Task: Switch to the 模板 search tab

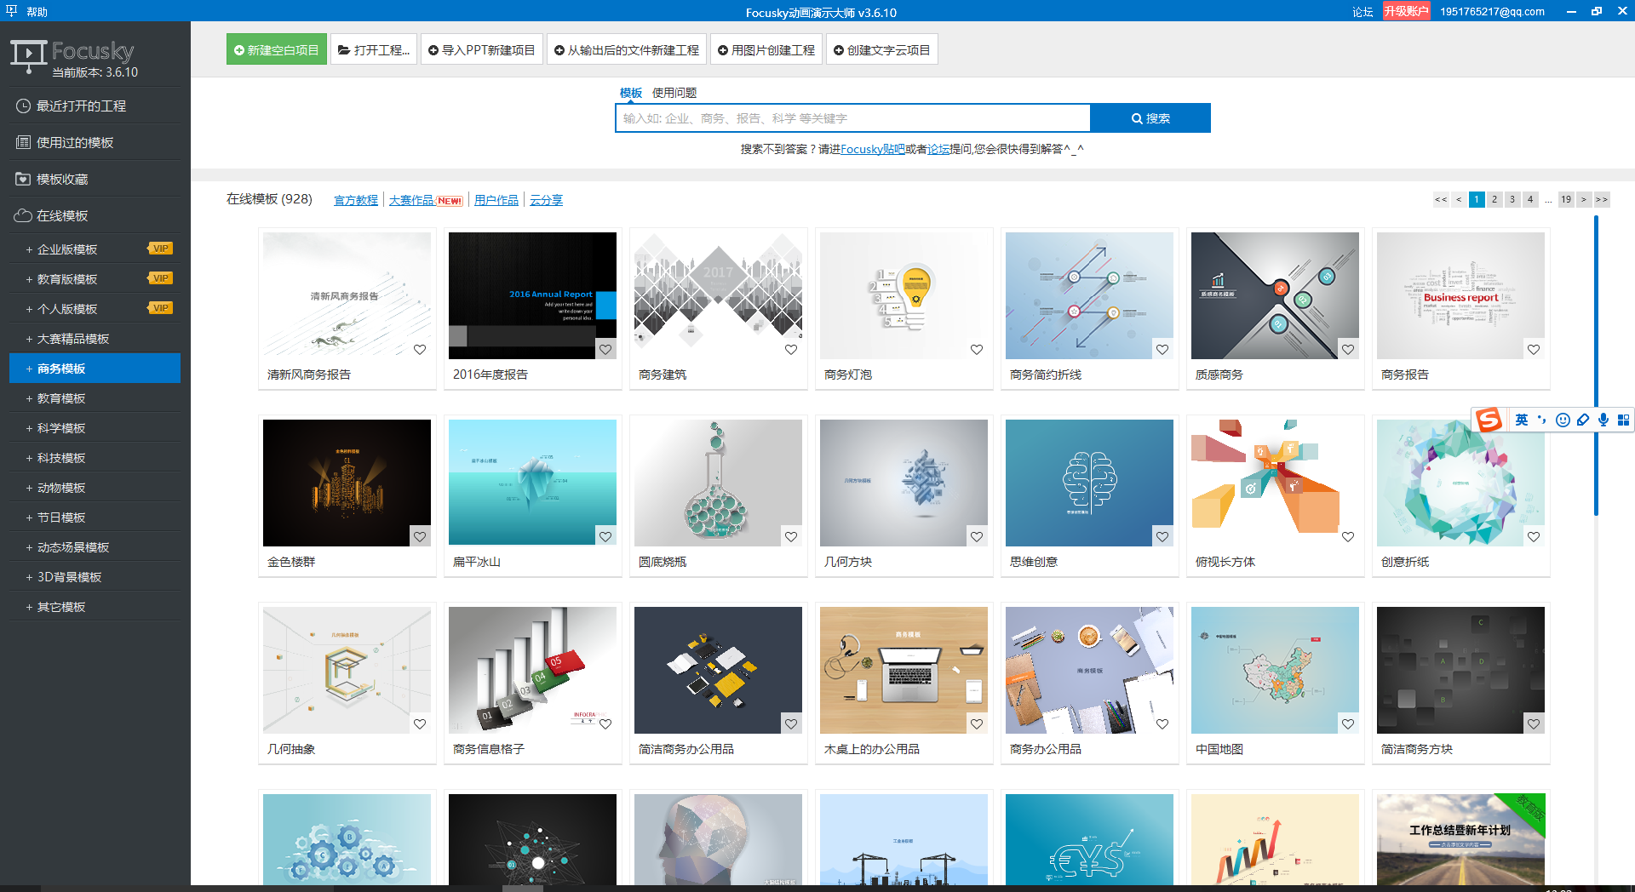Action: [631, 93]
